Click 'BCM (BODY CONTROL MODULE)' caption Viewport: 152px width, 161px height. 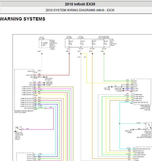pos(24,111)
